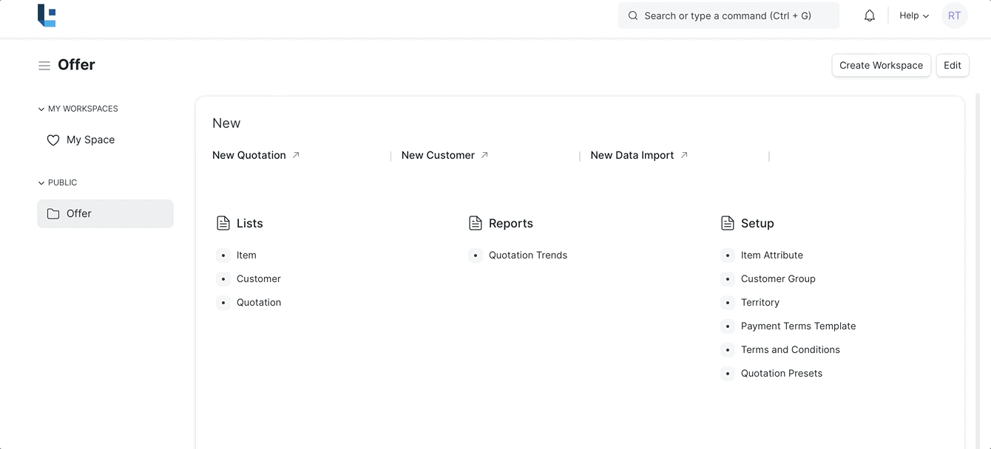The width and height of the screenshot is (991, 449).
Task: Select My Space in sidebar
Action: tap(90, 140)
